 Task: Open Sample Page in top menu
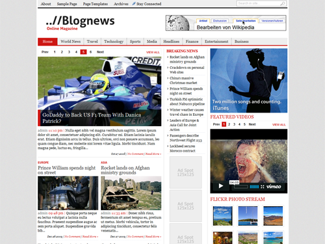pyautogui.click(x=67, y=4)
